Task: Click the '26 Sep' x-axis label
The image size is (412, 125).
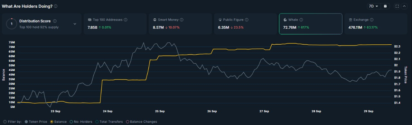Action: point(212,111)
